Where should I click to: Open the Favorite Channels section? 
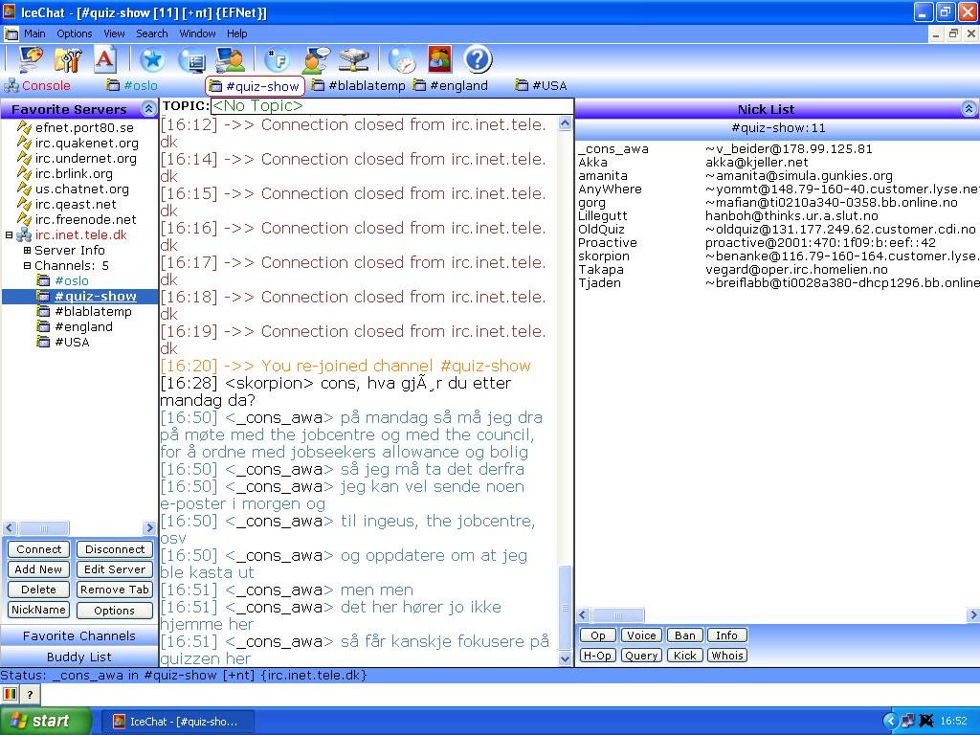78,635
